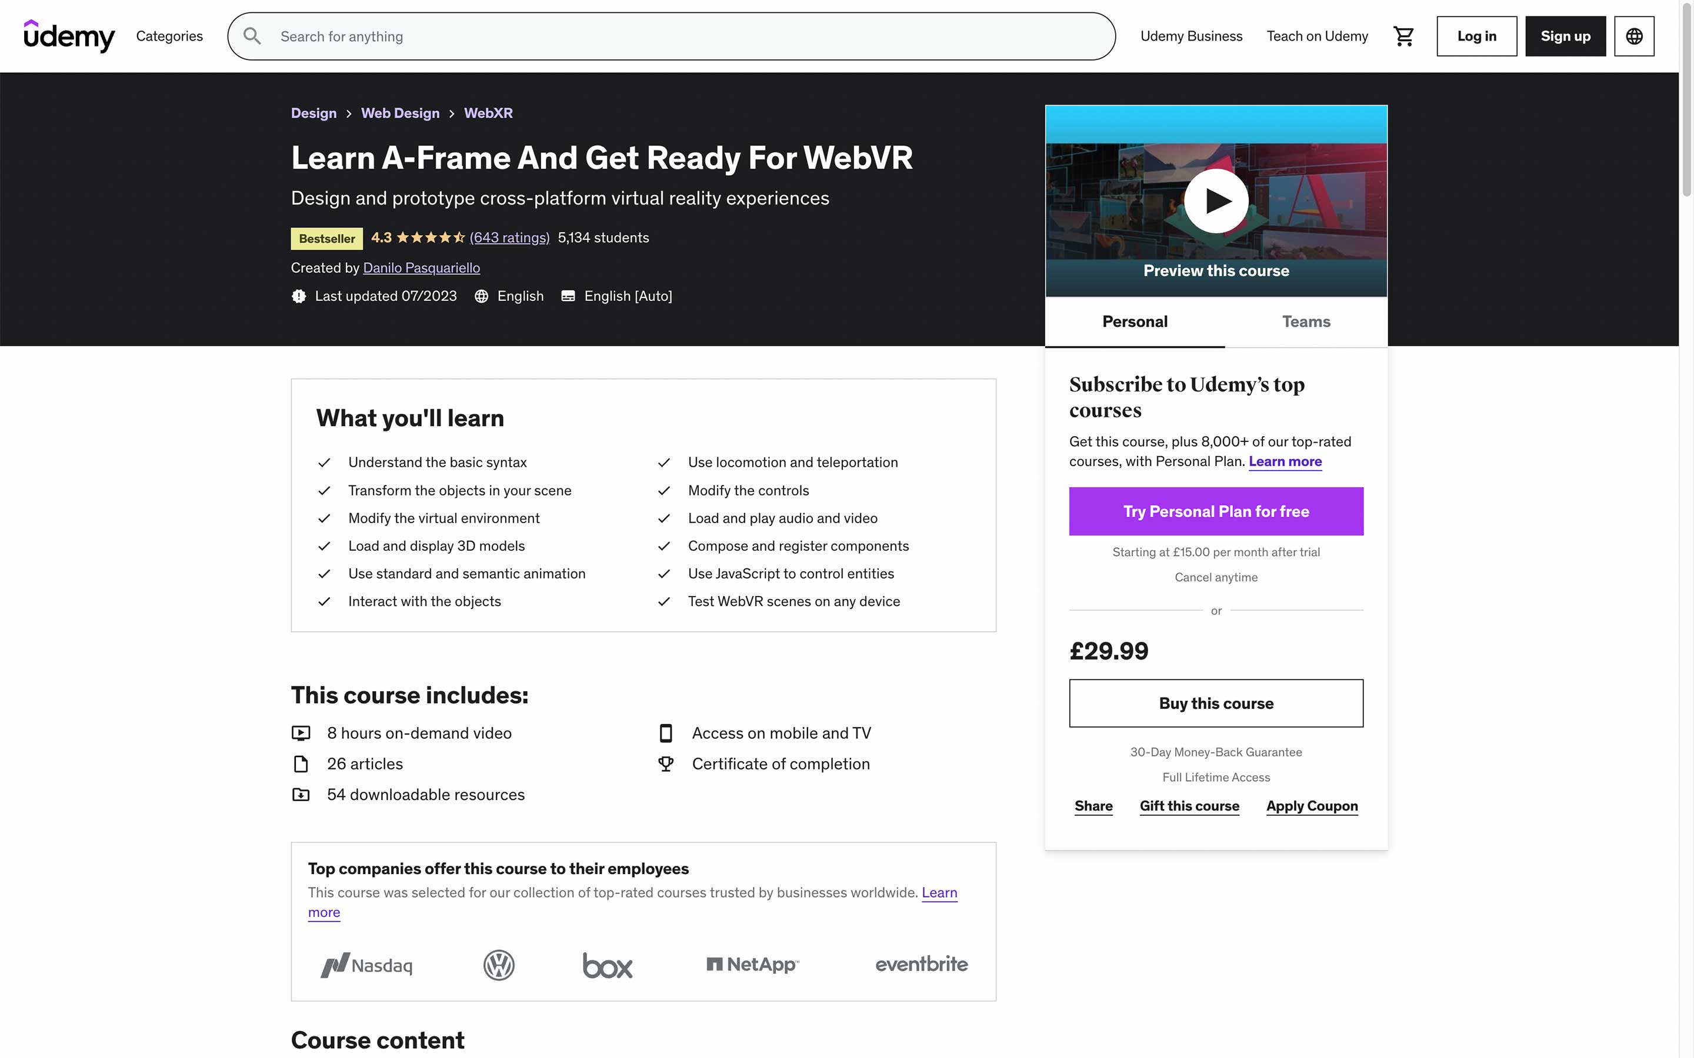Viewport: 1694px width, 1058px height.
Task: Play the course preview video
Action: pyautogui.click(x=1216, y=201)
